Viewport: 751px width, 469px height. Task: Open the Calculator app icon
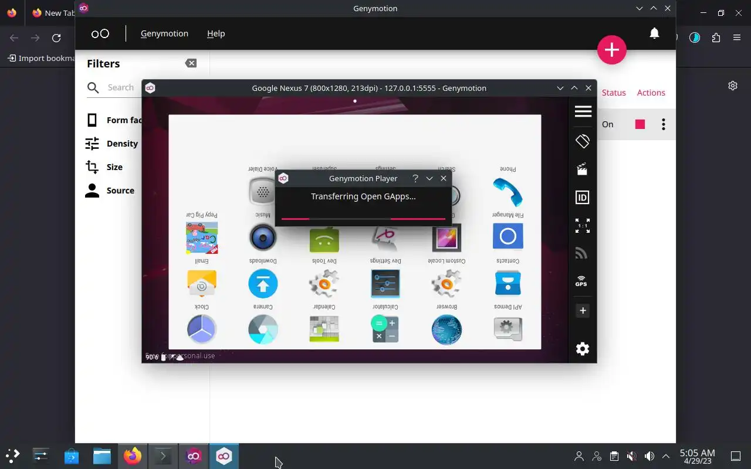[385, 329]
